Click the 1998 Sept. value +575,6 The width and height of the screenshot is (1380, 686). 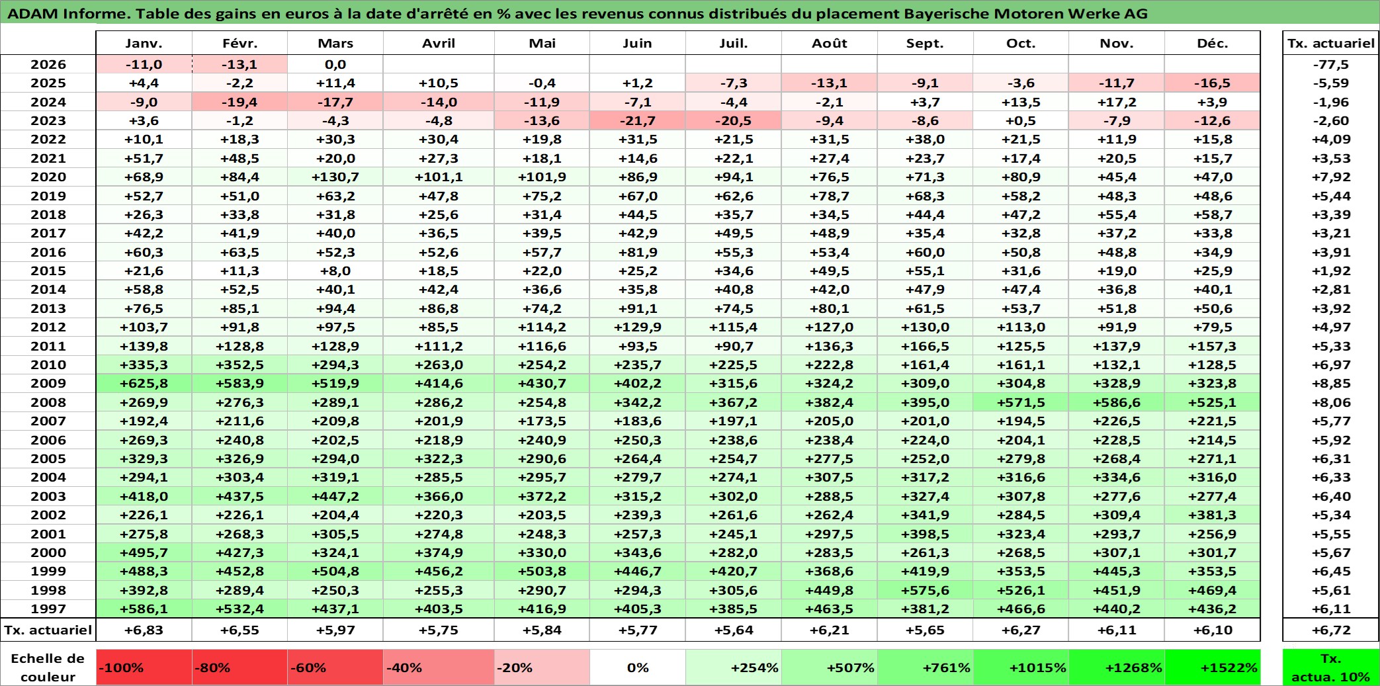tap(925, 590)
